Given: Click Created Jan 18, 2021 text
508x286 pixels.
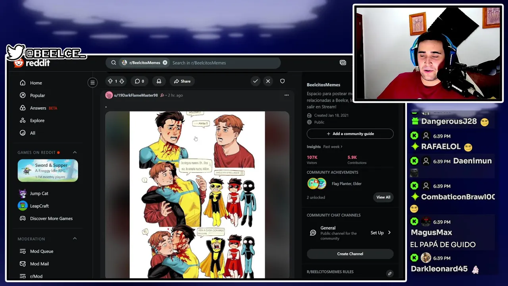Looking at the screenshot, I should coord(331,116).
